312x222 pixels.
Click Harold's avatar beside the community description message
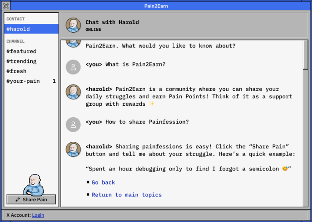coord(73,92)
